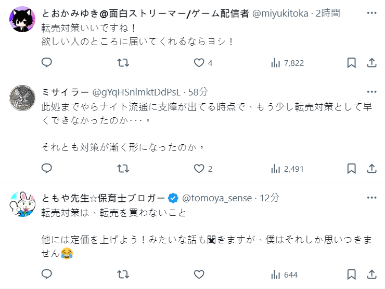The width and height of the screenshot is (385, 289).
Task: Open the 58分 timestamp on ミサイラー's tweet
Action: coord(197,92)
